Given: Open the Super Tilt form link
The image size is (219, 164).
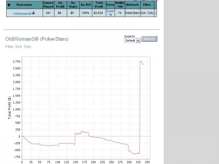Looking at the screenshot, I should (x=110, y=13).
